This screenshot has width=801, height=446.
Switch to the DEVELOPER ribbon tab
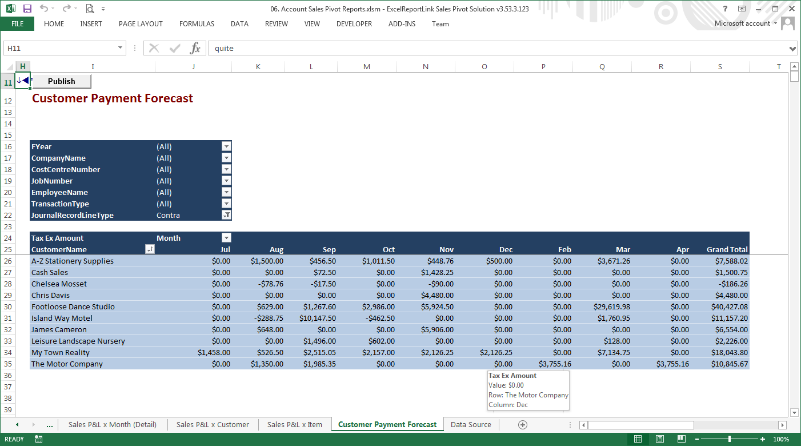pyautogui.click(x=354, y=24)
